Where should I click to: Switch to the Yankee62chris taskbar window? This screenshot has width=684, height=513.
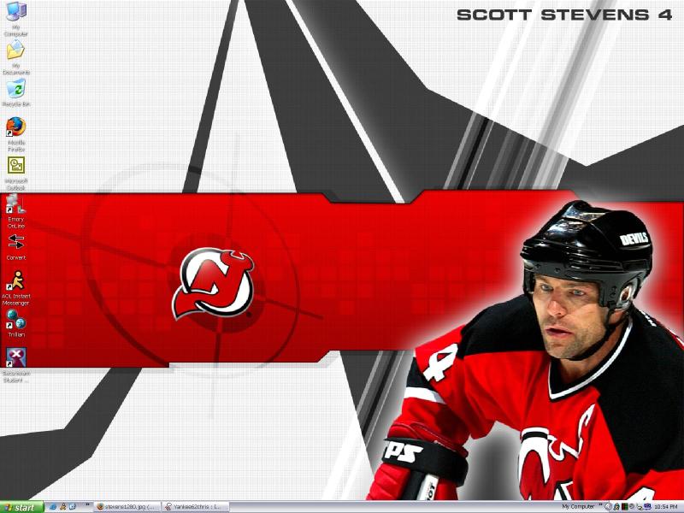pyautogui.click(x=195, y=507)
